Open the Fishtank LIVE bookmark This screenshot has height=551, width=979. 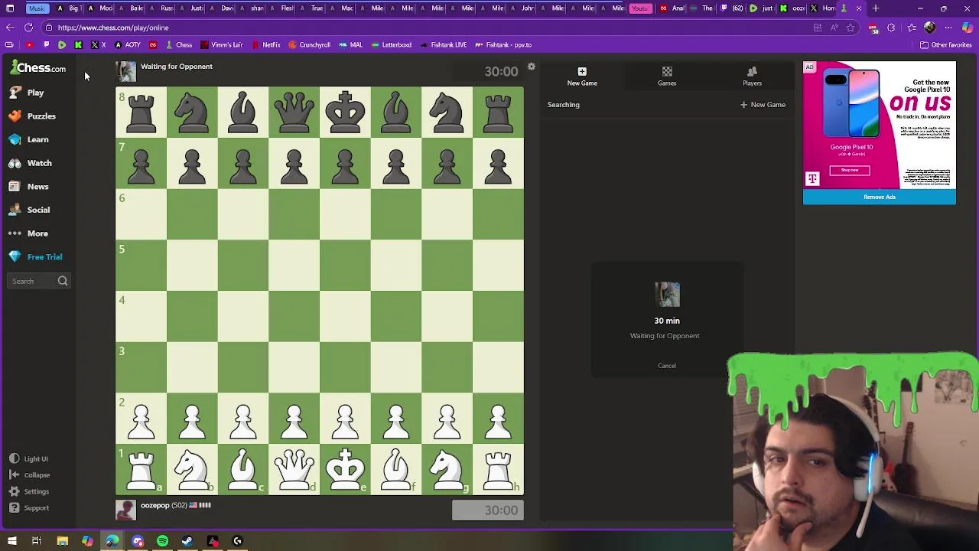tap(444, 45)
